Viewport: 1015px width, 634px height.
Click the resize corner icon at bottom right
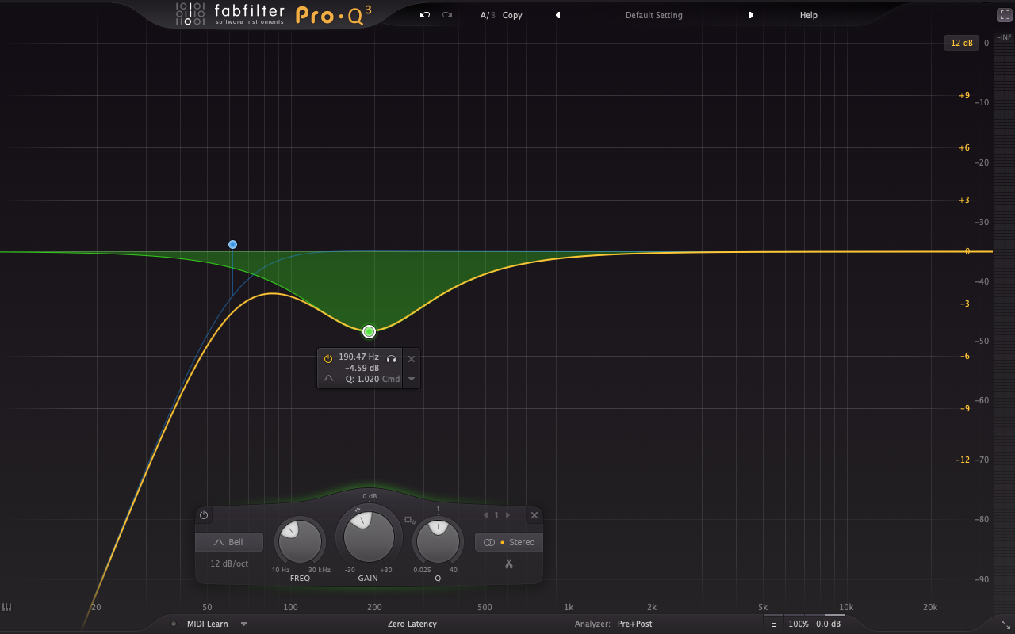(x=1005, y=624)
